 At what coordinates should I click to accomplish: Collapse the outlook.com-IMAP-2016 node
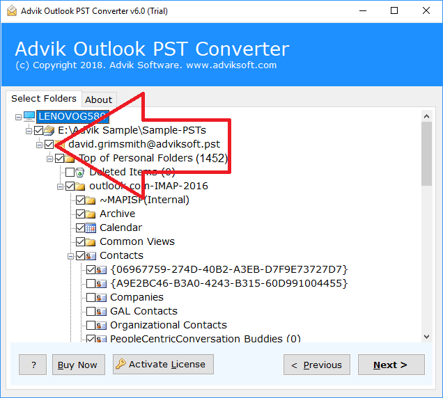(x=60, y=187)
